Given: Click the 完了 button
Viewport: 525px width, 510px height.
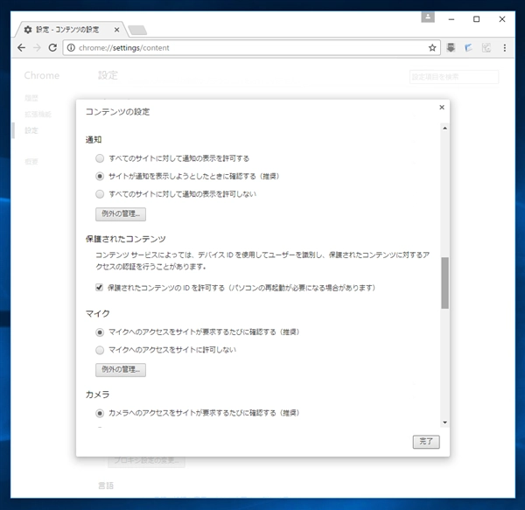Looking at the screenshot, I should 426,442.
